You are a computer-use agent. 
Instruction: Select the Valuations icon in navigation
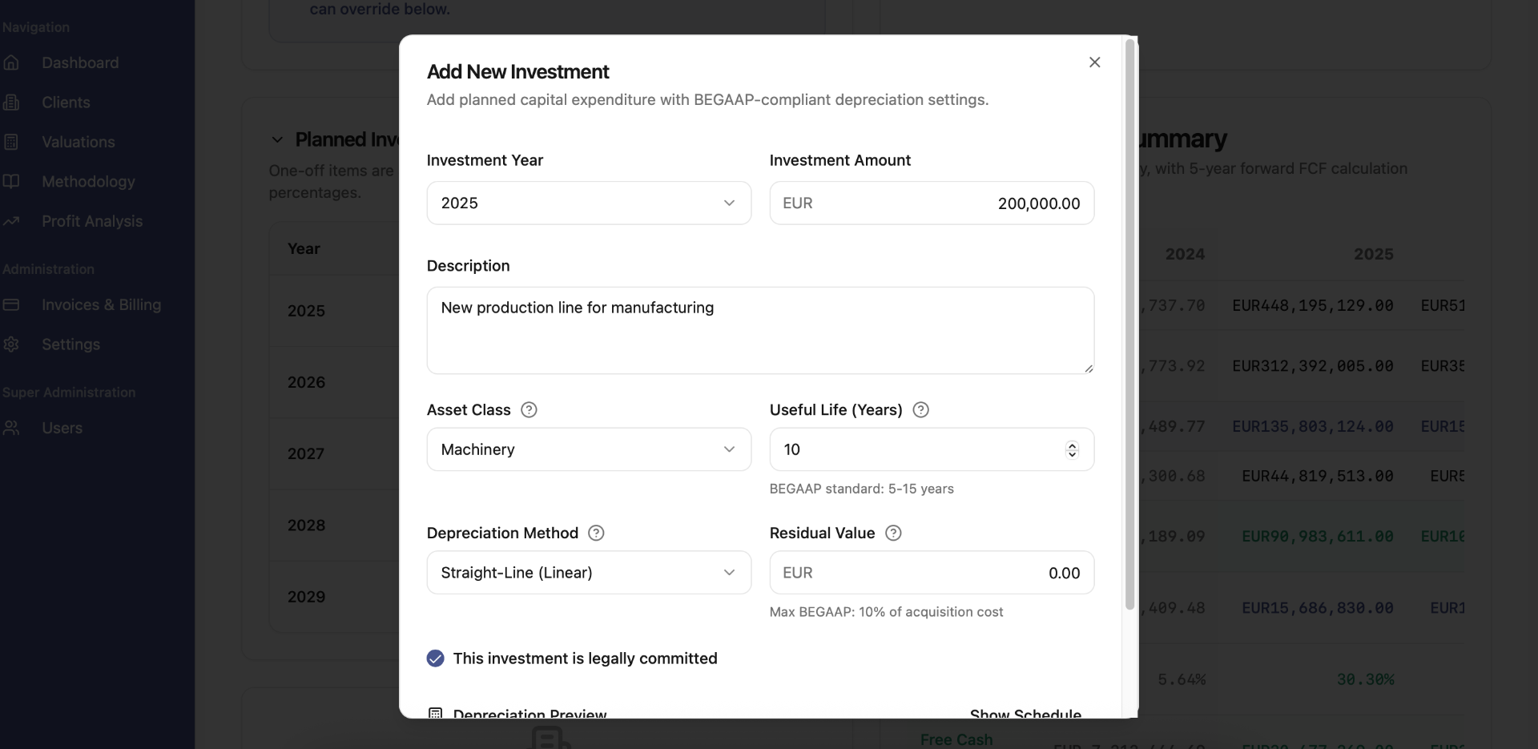pyautogui.click(x=12, y=142)
